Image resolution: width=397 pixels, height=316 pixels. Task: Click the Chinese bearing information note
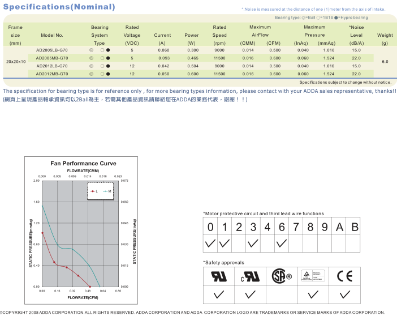(125, 100)
